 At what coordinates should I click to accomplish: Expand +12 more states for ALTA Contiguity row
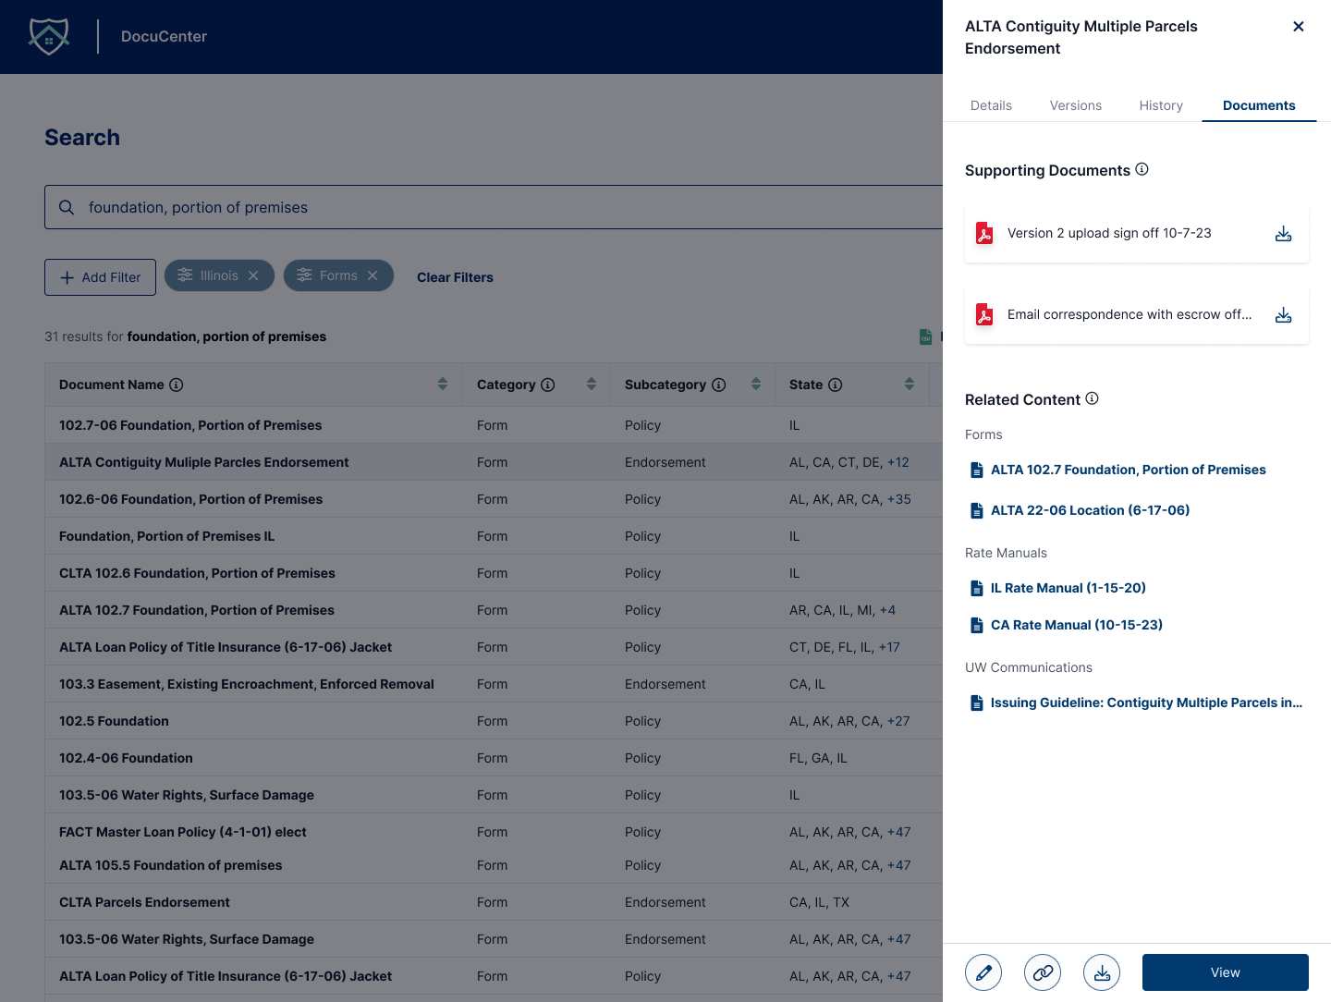click(x=898, y=462)
